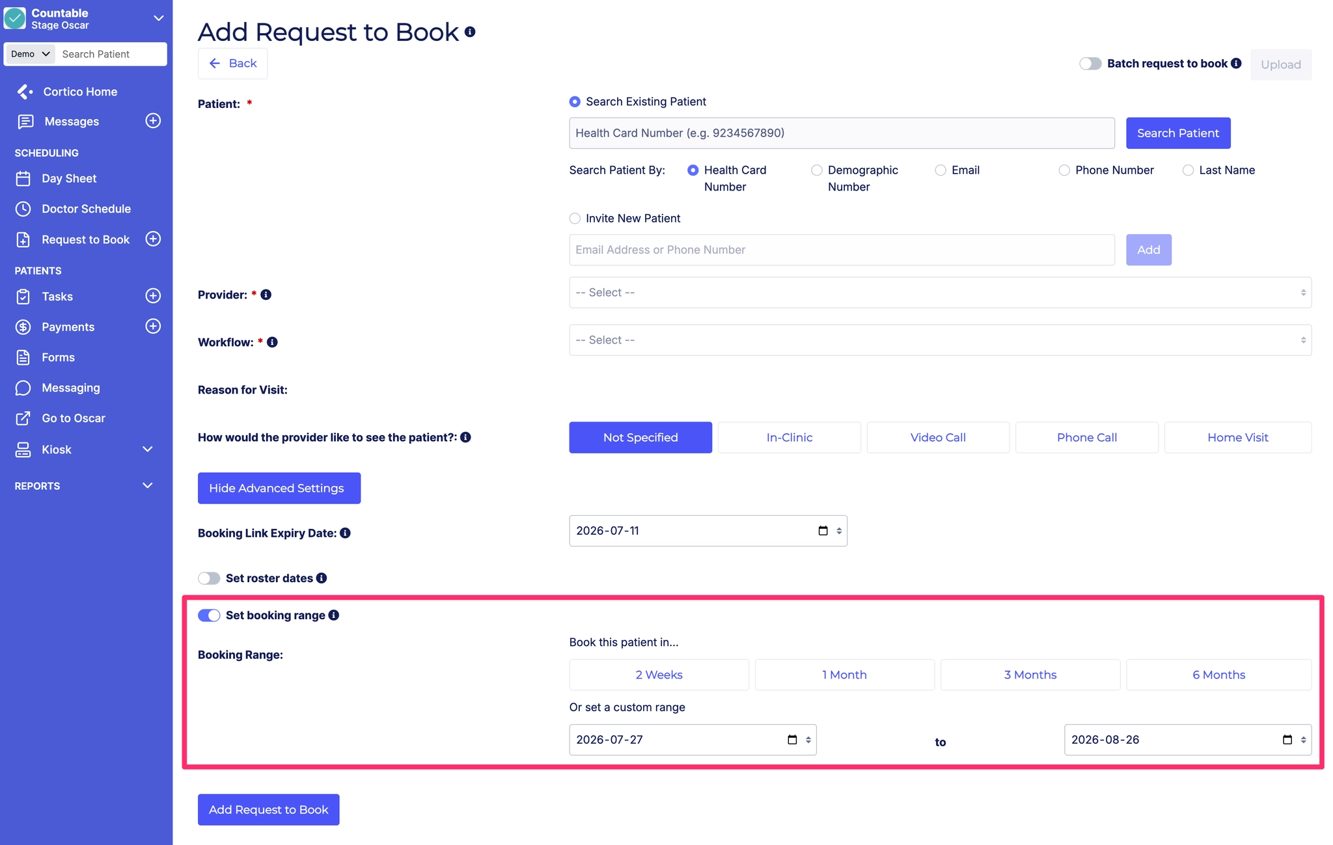The height and width of the screenshot is (845, 1333).
Task: Select Last Name search option
Action: 1188,170
